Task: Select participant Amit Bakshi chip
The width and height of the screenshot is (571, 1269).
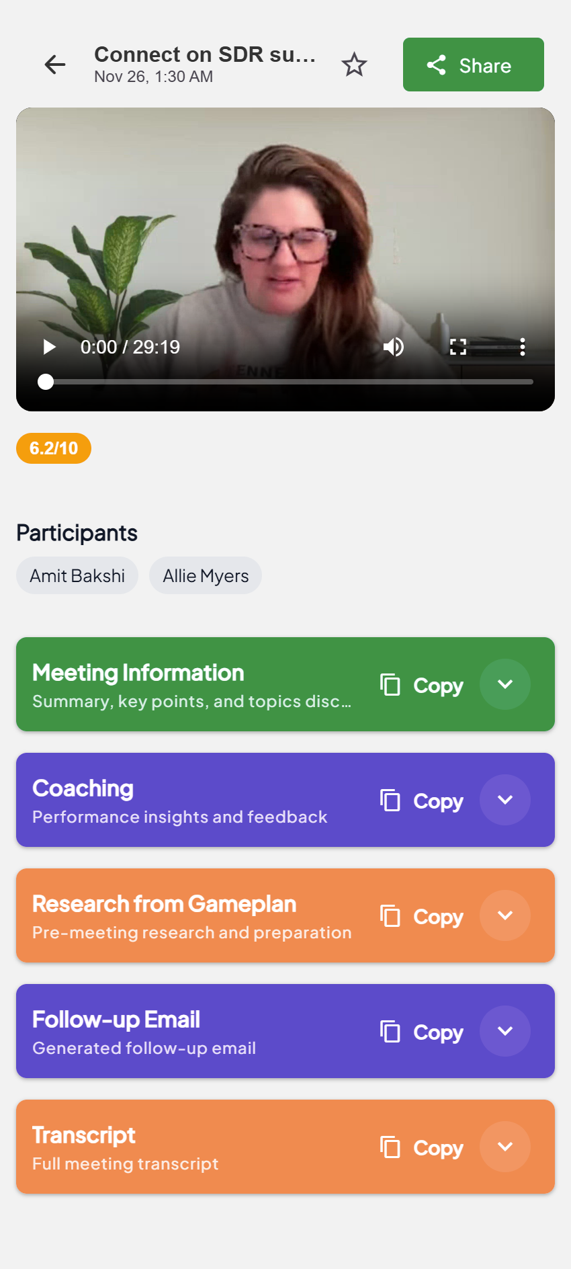Action: tap(77, 575)
